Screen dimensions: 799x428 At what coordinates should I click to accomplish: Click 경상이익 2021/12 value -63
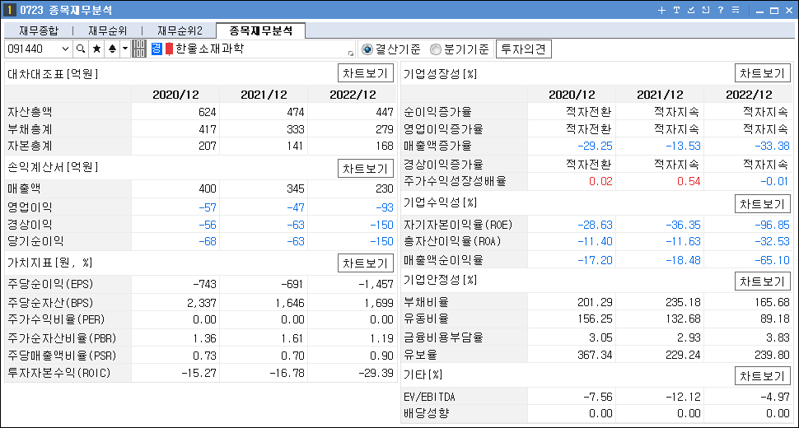[x=296, y=225]
